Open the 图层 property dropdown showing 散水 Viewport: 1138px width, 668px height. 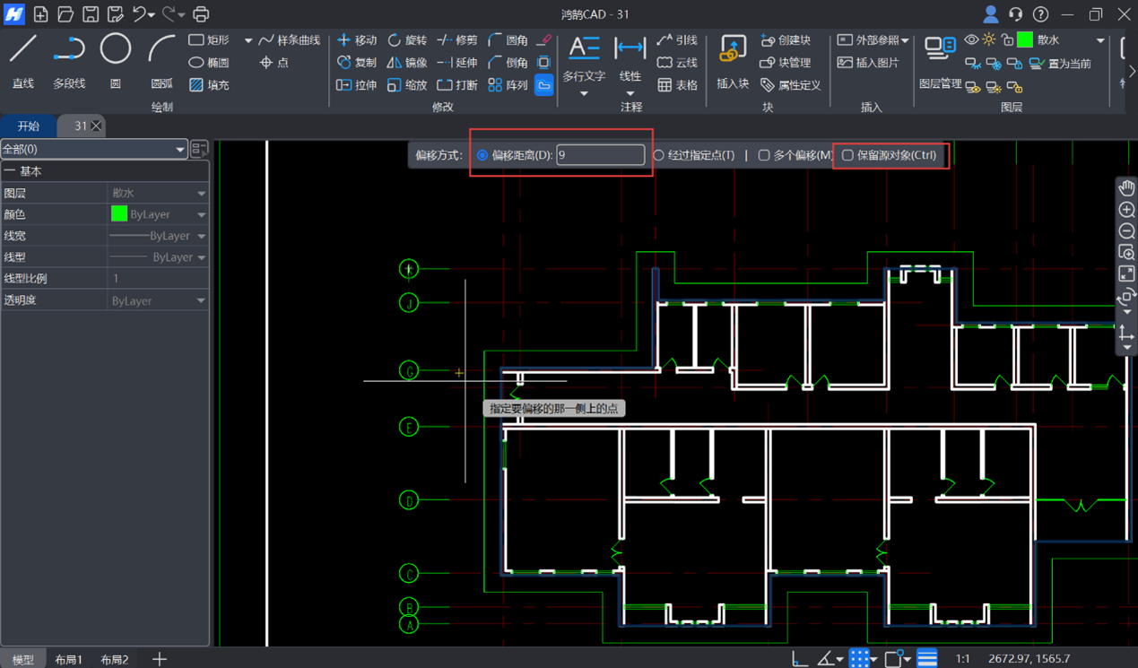click(201, 194)
